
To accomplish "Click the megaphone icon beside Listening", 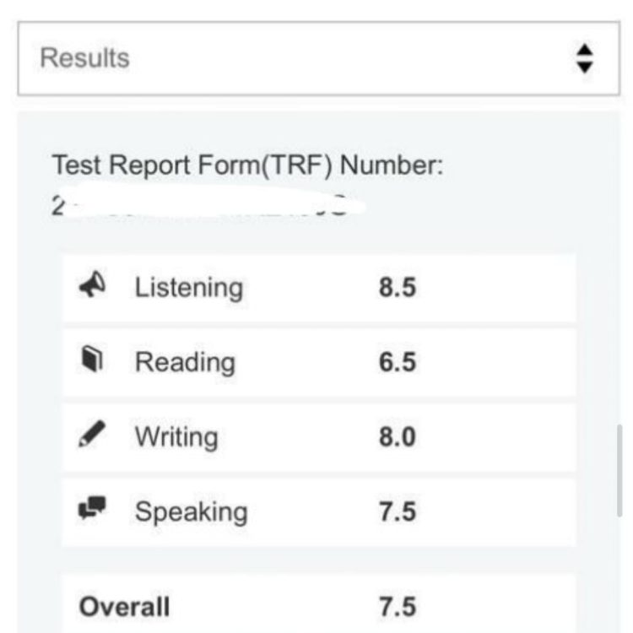I will tap(92, 287).
